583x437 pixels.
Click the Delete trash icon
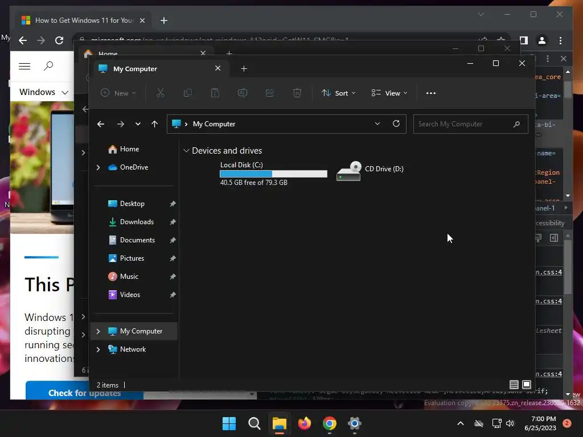pos(297,93)
